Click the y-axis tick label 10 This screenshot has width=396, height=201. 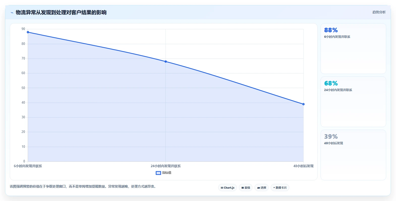[23, 147]
